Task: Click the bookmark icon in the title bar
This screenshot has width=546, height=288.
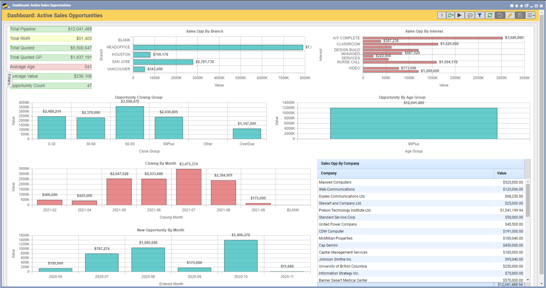Action: [512, 6]
